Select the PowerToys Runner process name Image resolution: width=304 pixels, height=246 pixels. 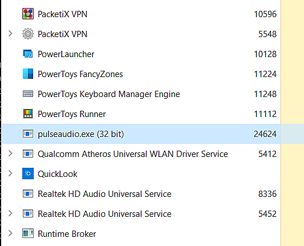pyautogui.click(x=72, y=114)
